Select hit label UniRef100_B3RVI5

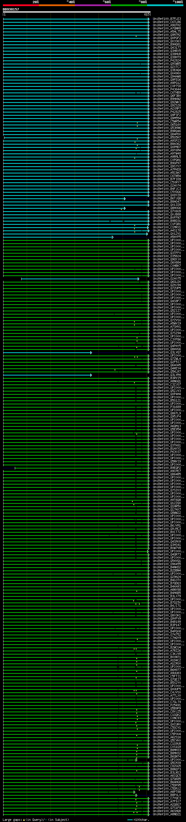[x=167, y=378]
